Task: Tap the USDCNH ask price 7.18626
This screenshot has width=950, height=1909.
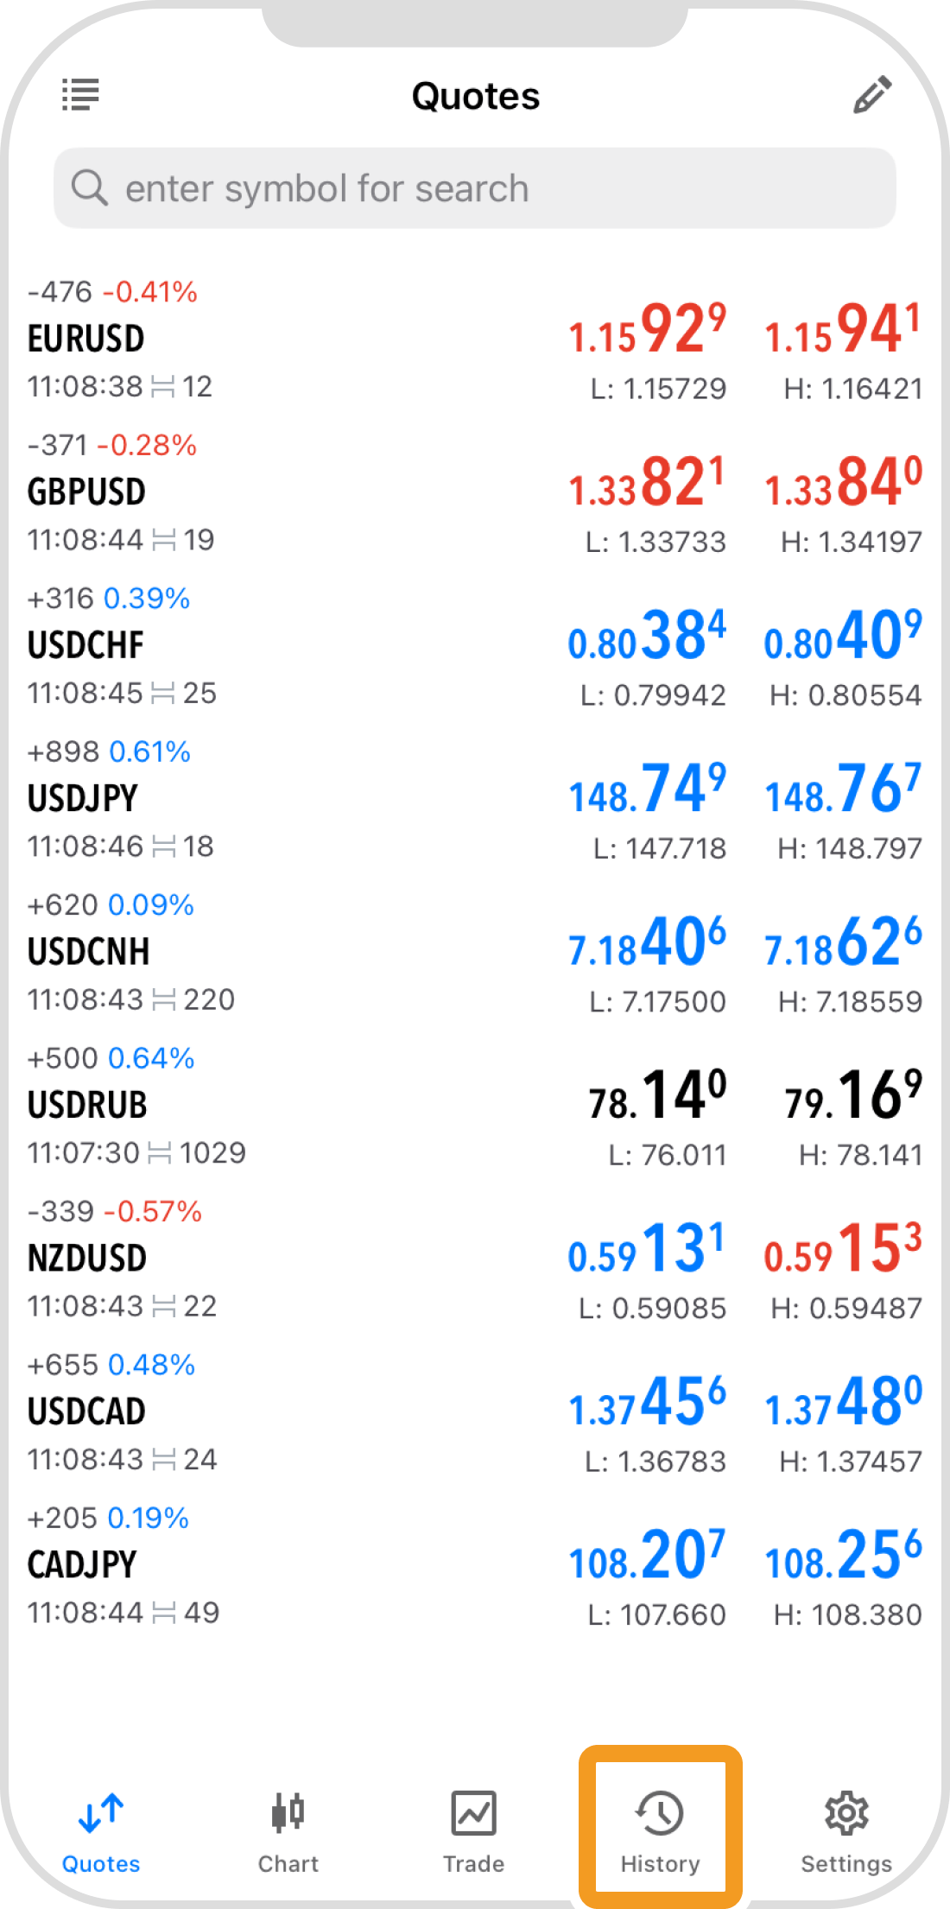Action: pyautogui.click(x=843, y=942)
